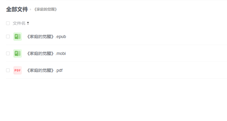Open the file 《家庭的觉醒》.pdf
This screenshot has width=227, height=121.
click(x=45, y=70)
